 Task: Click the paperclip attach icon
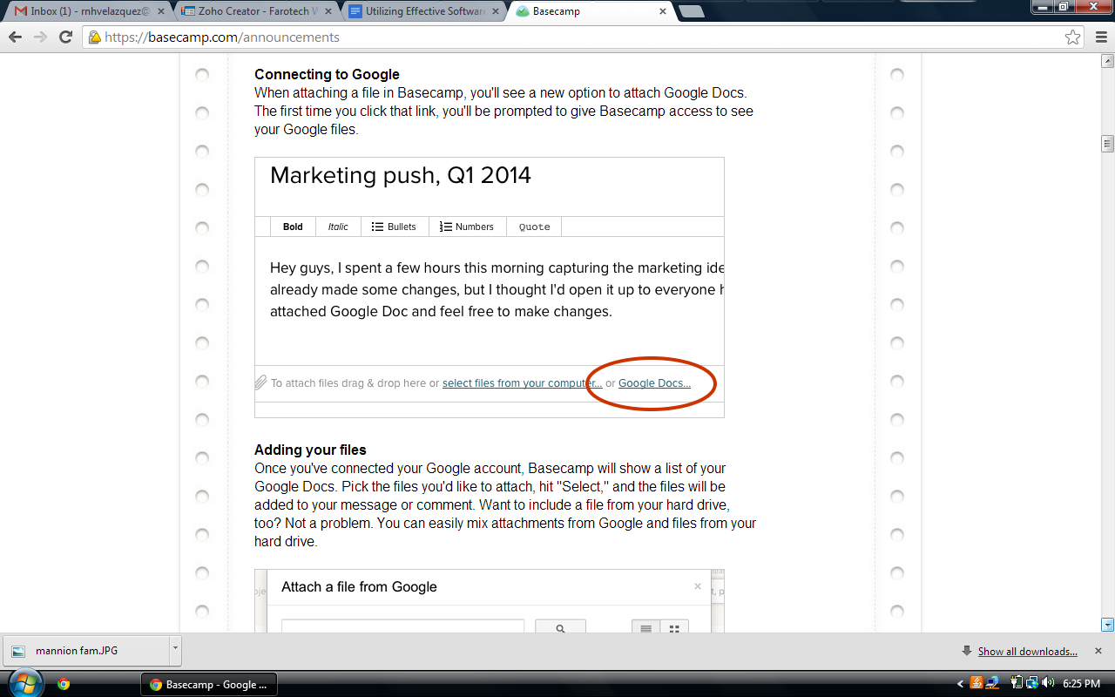[260, 382]
